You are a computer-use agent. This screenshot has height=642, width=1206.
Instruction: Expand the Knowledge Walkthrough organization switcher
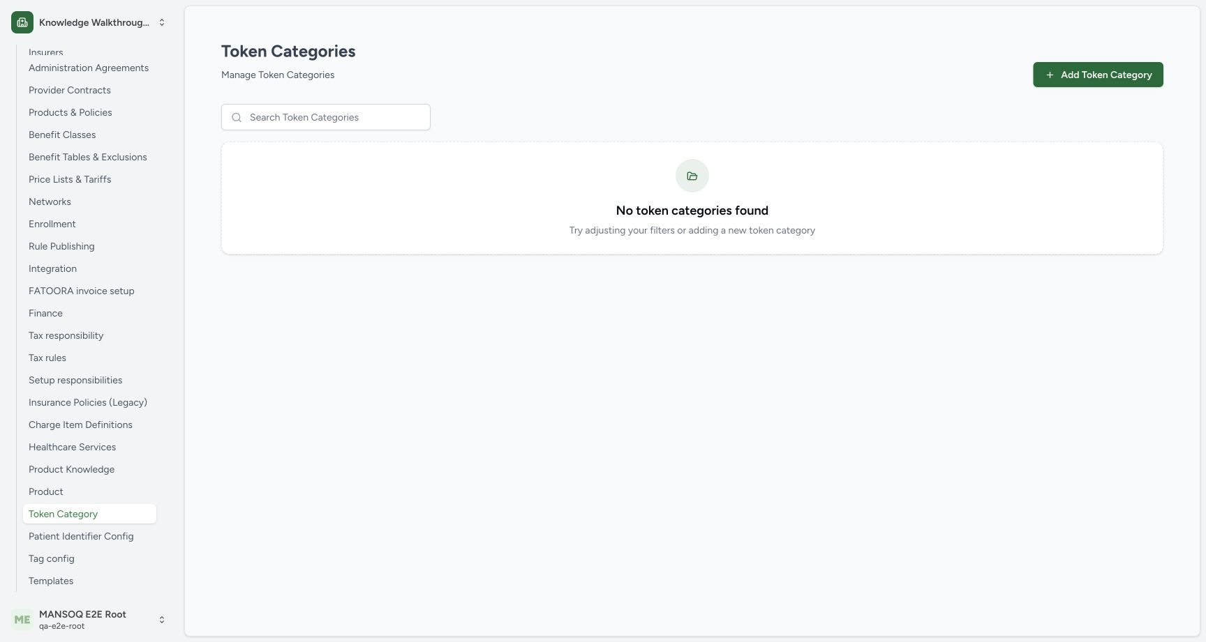click(x=162, y=22)
